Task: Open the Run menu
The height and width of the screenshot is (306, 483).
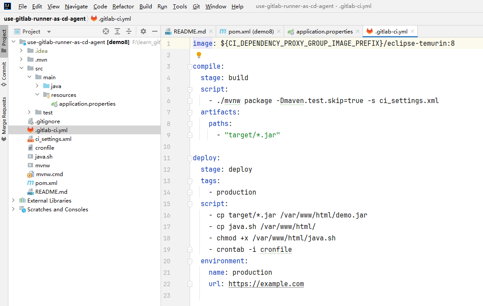Action: (x=162, y=7)
